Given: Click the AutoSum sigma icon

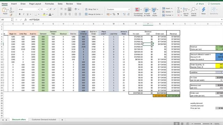Looking at the screenshot, I should coord(178,8).
